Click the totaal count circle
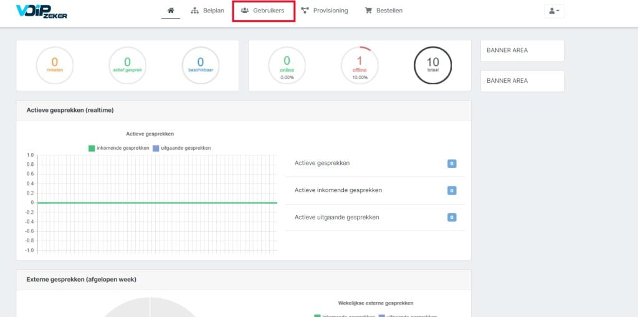The image size is (638, 317). [432, 65]
